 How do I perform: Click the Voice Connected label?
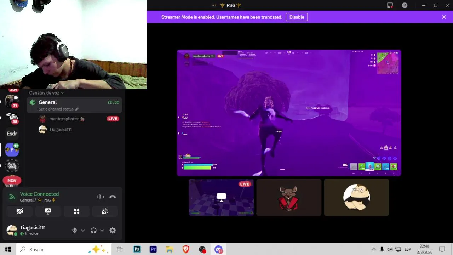tap(39, 194)
